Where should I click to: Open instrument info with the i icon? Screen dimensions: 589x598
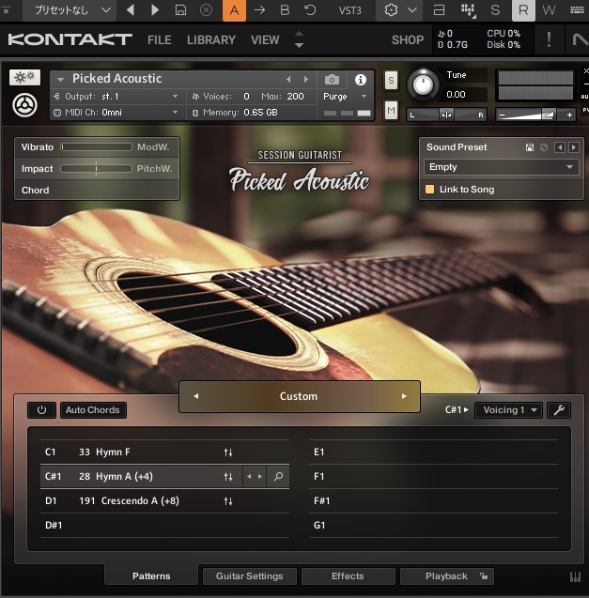(361, 80)
